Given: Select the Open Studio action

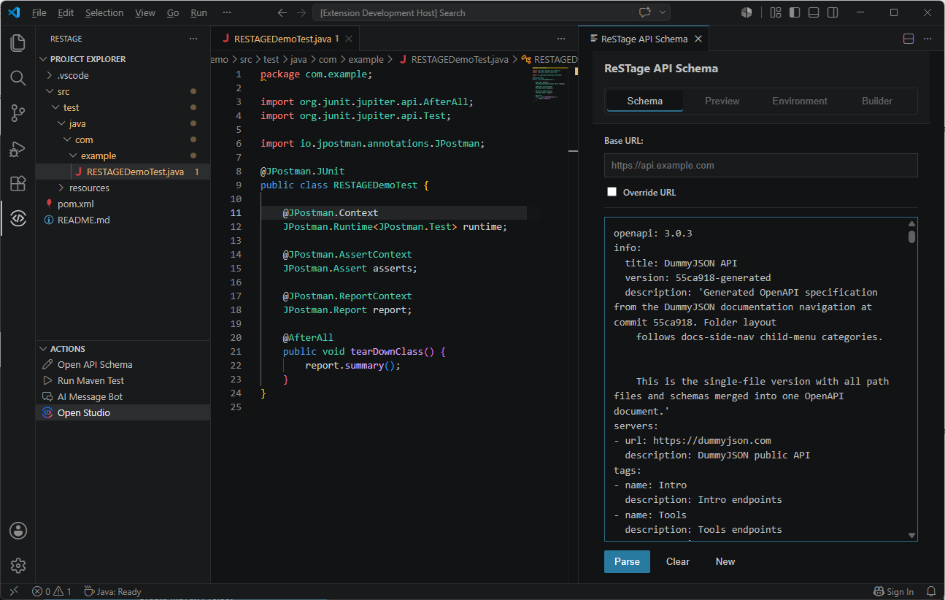Looking at the screenshot, I should pos(123,412).
